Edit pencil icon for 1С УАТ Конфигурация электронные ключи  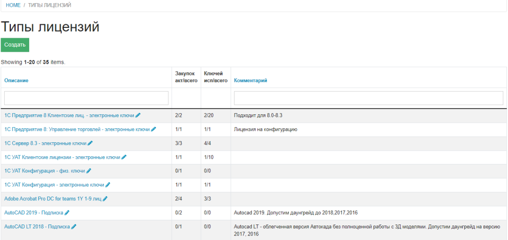click(x=108, y=185)
